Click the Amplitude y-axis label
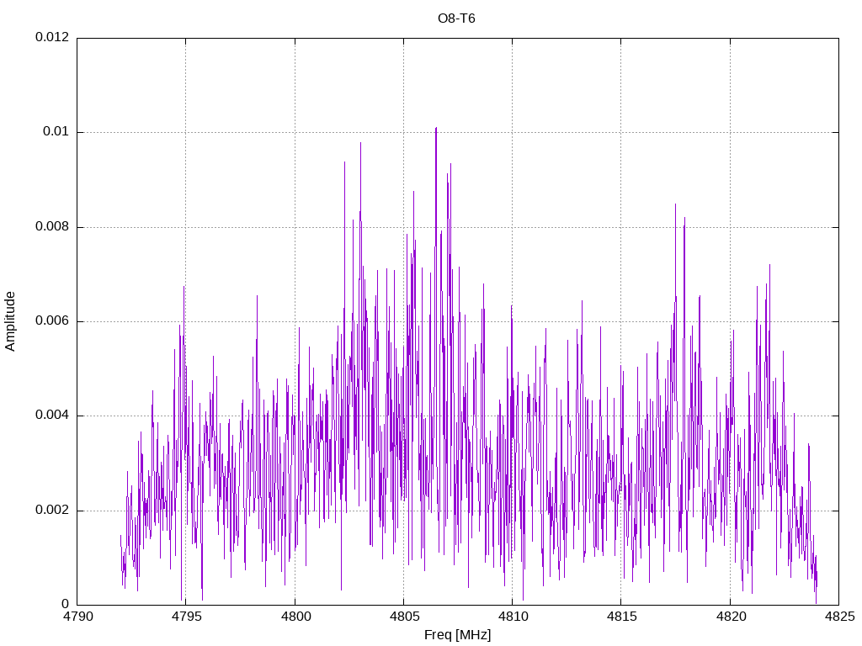The image size is (862, 646). pos(10,321)
